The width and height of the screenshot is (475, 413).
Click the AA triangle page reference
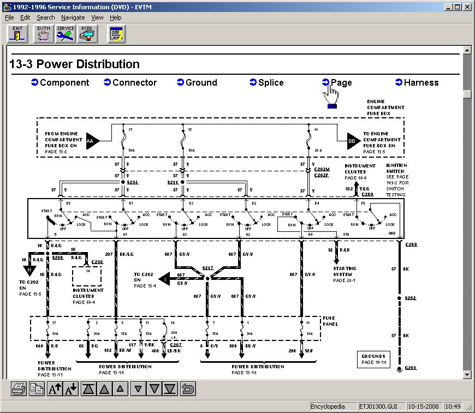93,141
